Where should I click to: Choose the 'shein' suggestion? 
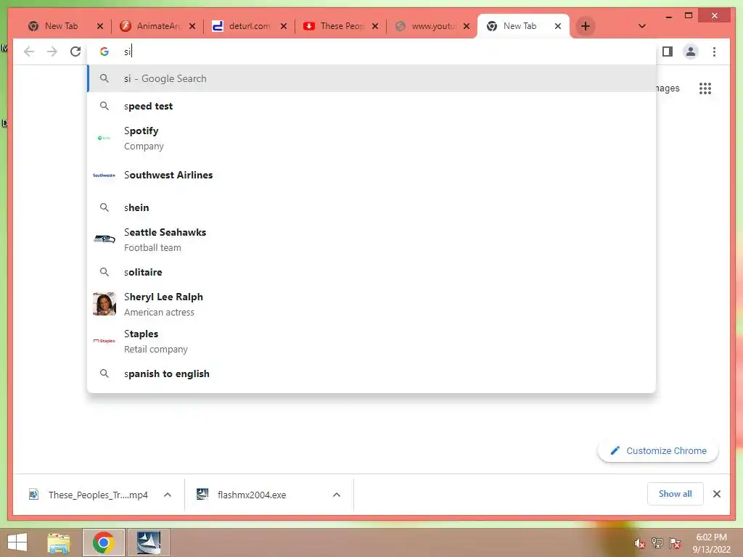pyautogui.click(x=371, y=207)
